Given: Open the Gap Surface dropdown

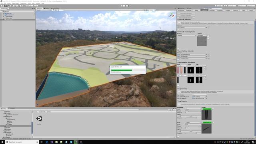Looking at the screenshot, I should coord(199,95).
